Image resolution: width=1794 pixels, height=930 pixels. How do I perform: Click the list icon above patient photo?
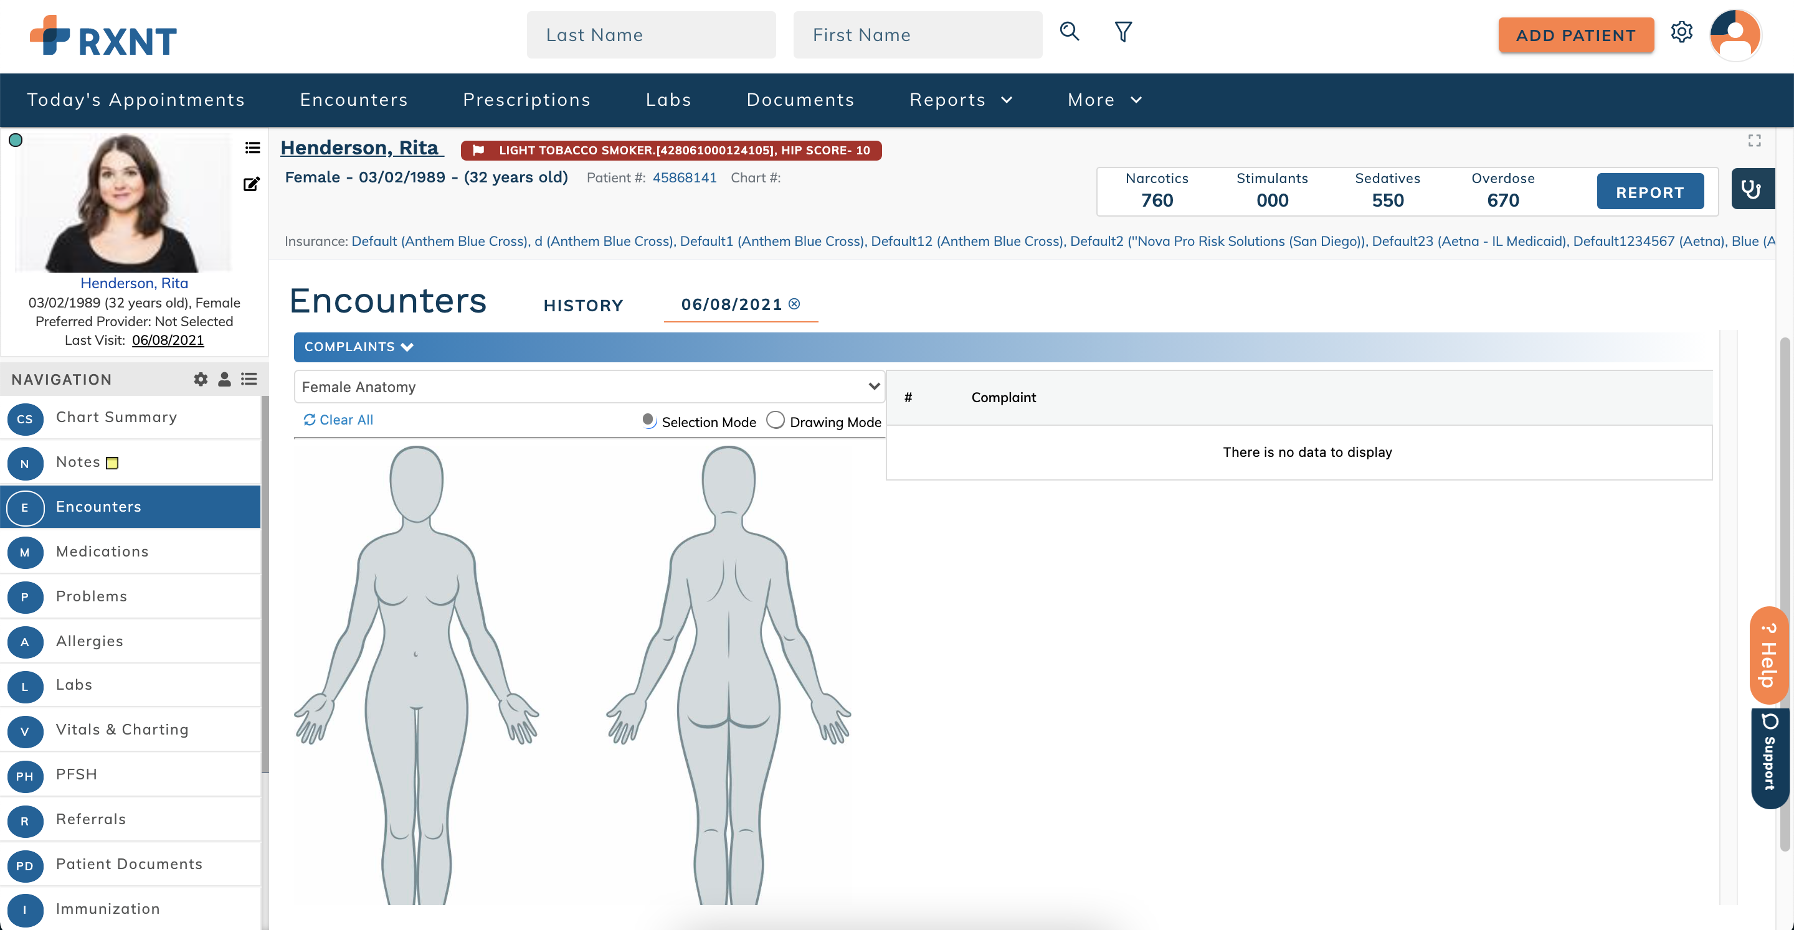pyautogui.click(x=252, y=147)
